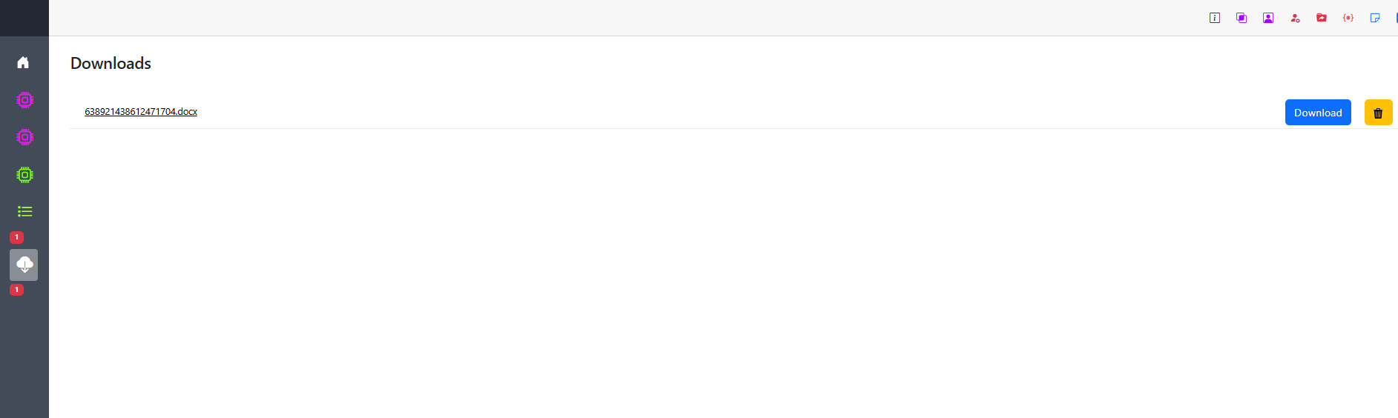
Task: Open the second purple chip icon in the sidebar
Action: pyautogui.click(x=24, y=137)
